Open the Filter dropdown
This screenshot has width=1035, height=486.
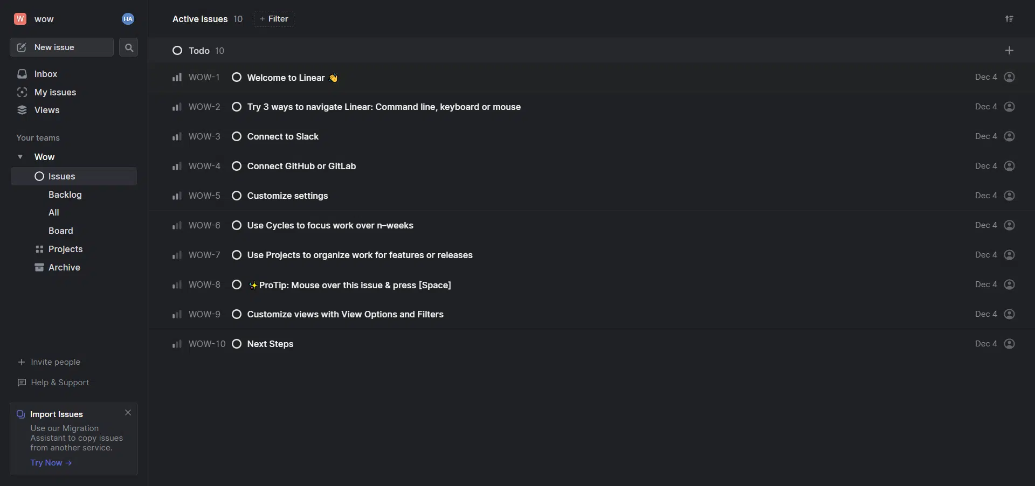(274, 19)
